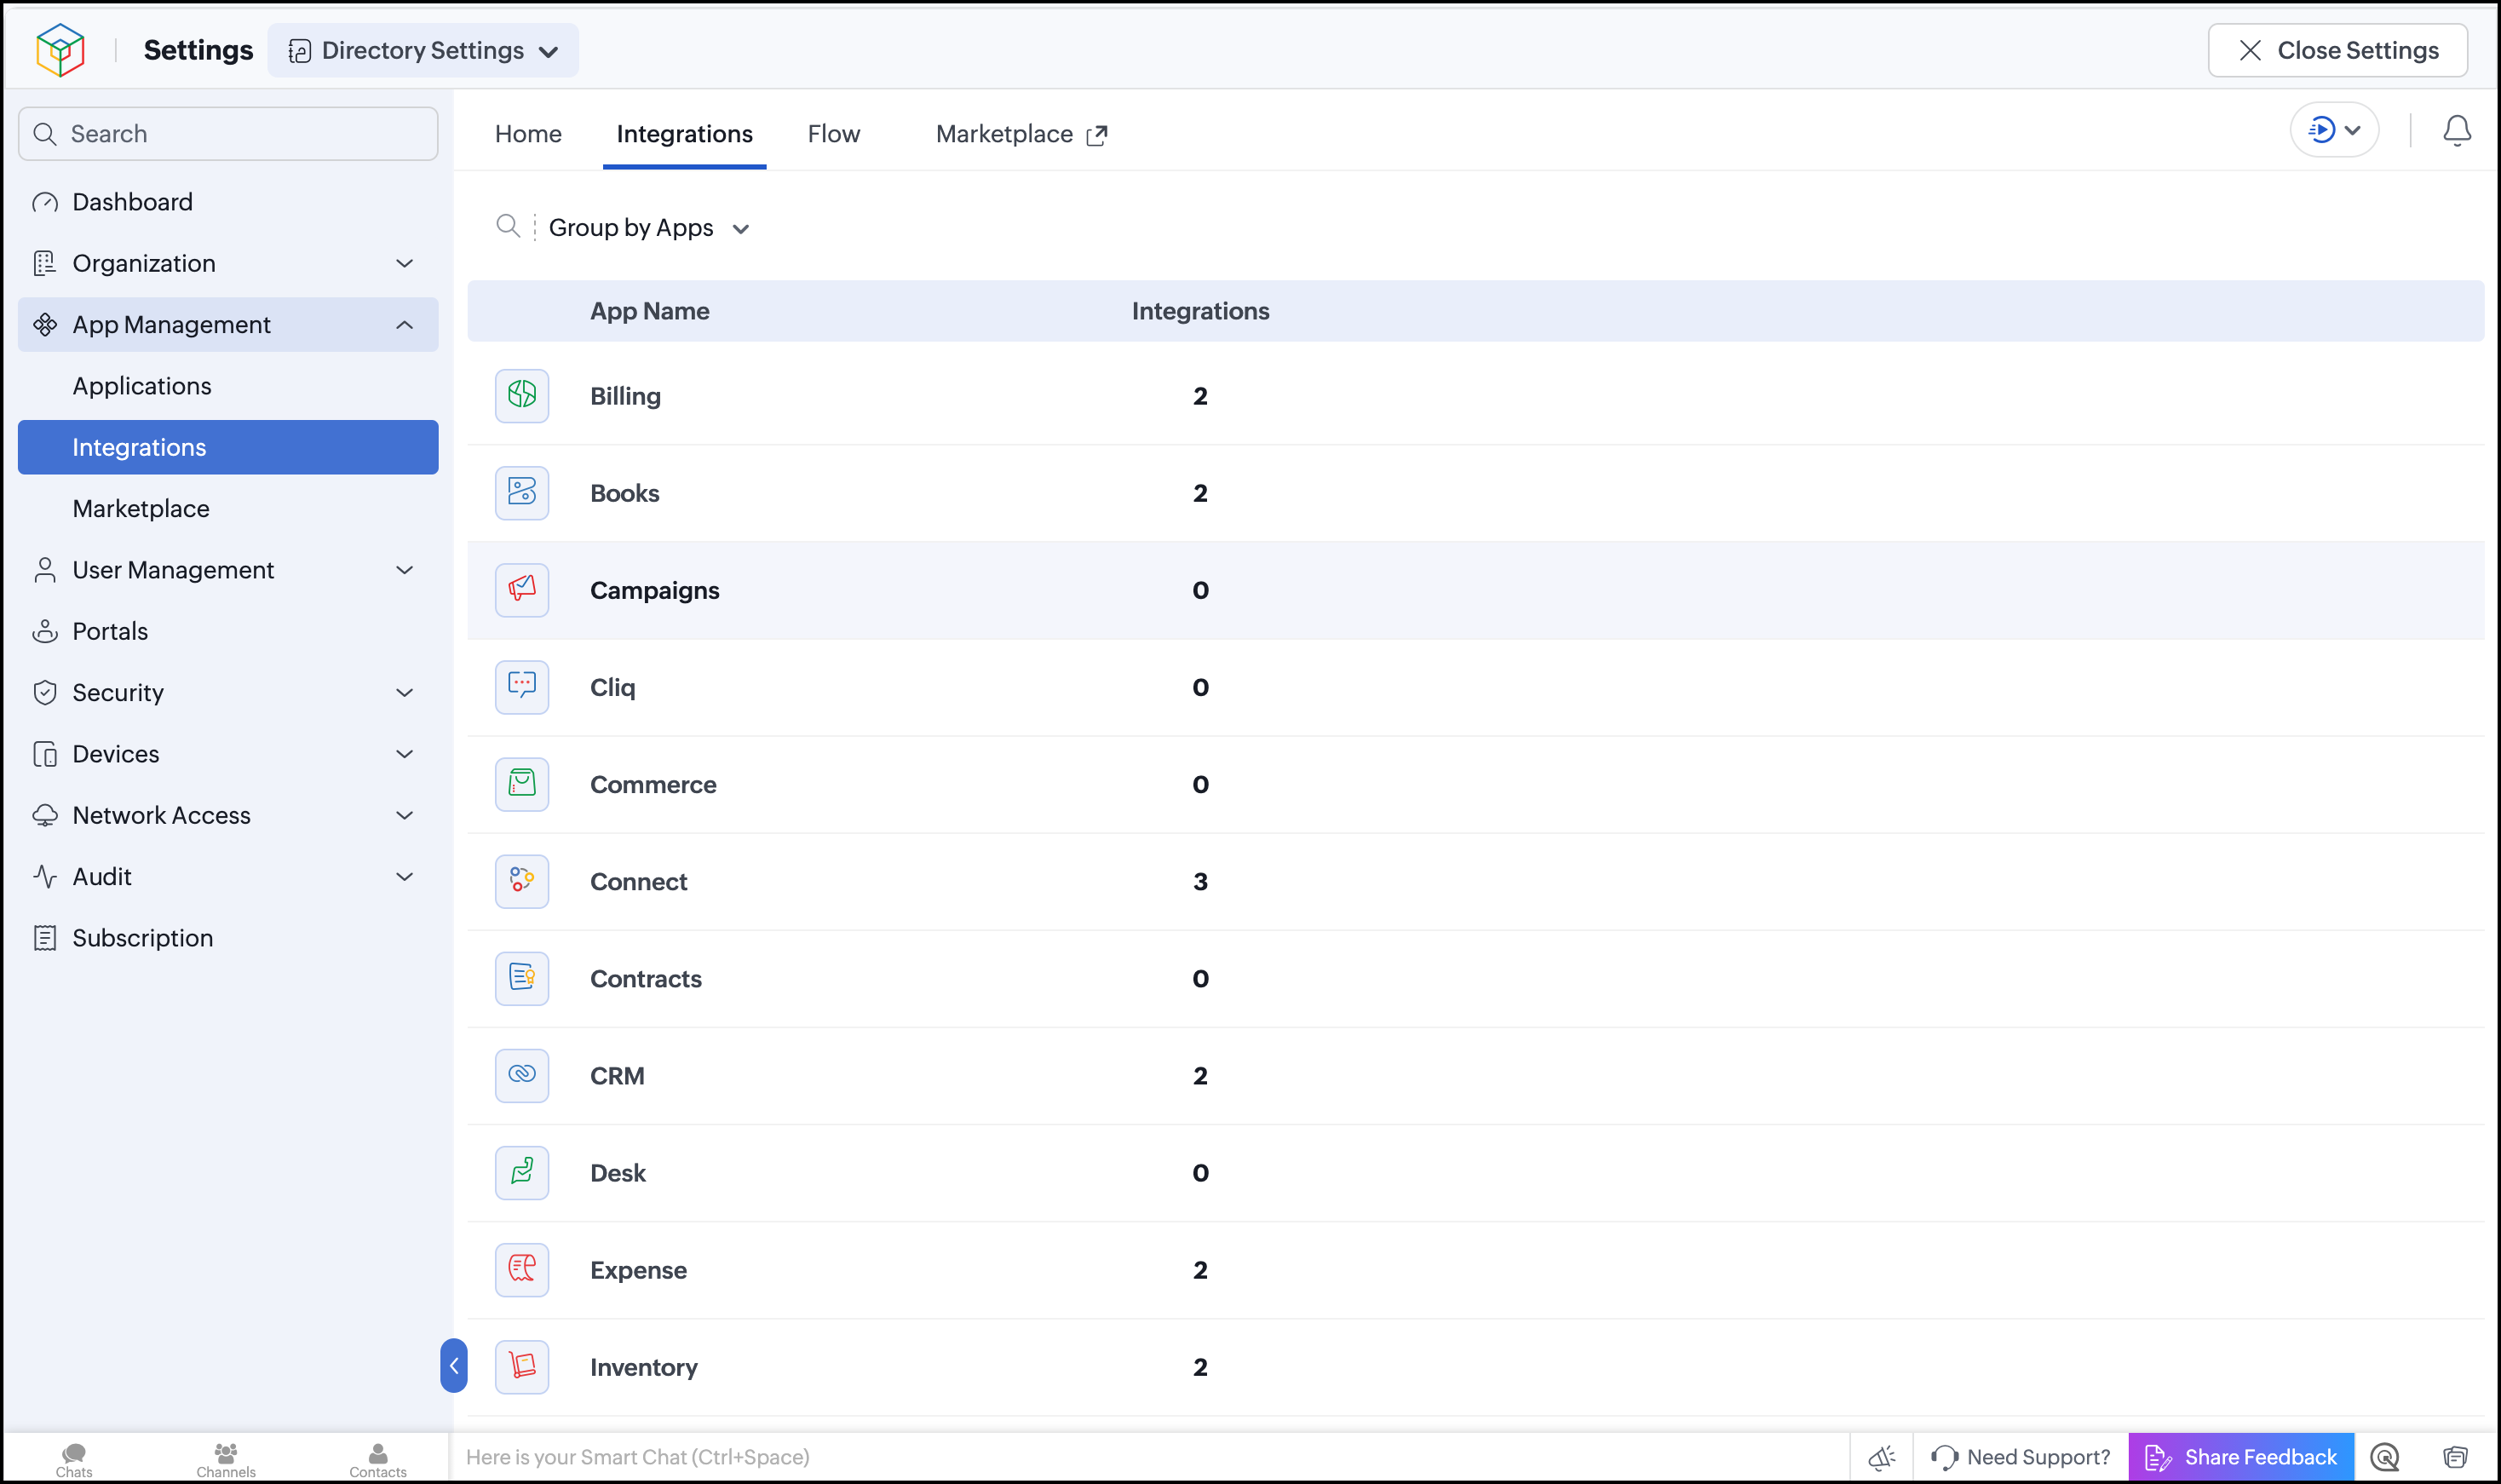Select the Integrations tab
Image resolution: width=2501 pixels, height=1484 pixels.
click(685, 133)
